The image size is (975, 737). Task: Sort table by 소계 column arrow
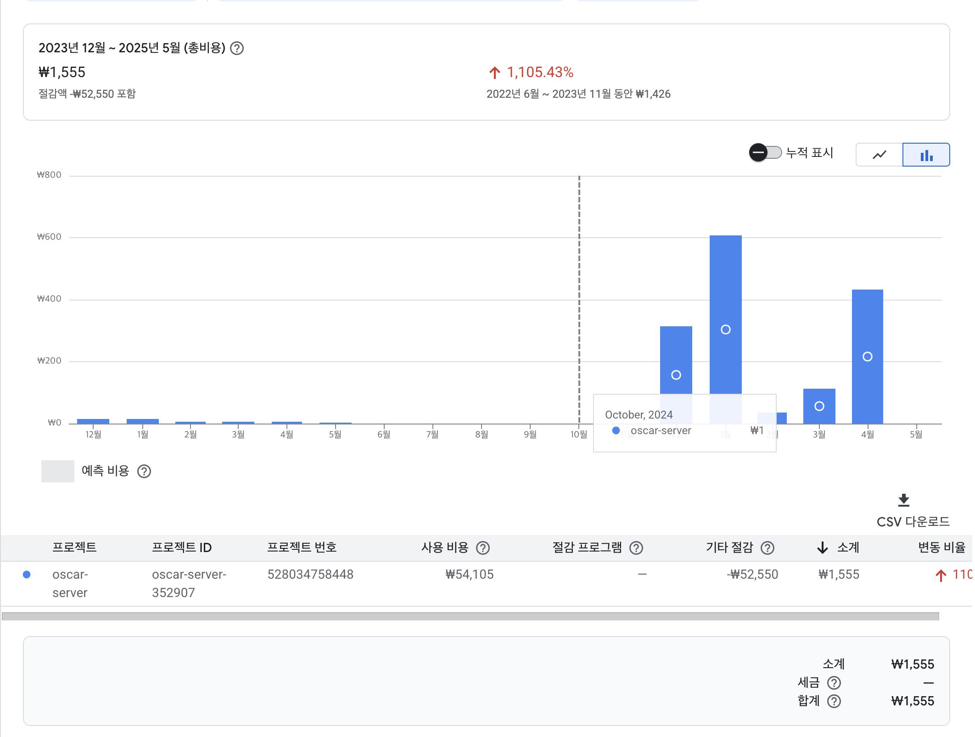pyautogui.click(x=822, y=547)
